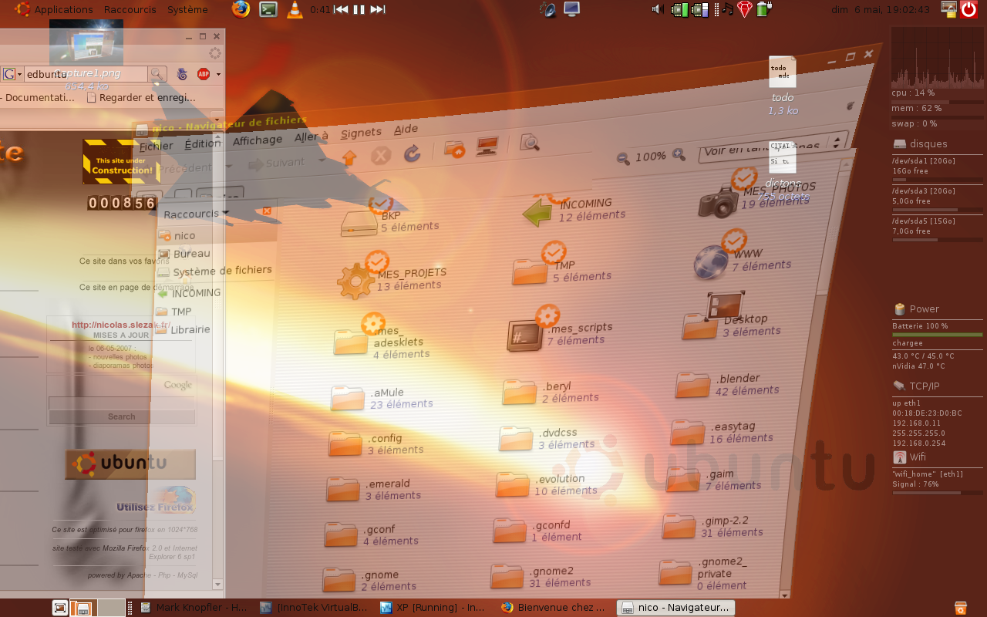Click the red gem tray icon

(x=744, y=9)
